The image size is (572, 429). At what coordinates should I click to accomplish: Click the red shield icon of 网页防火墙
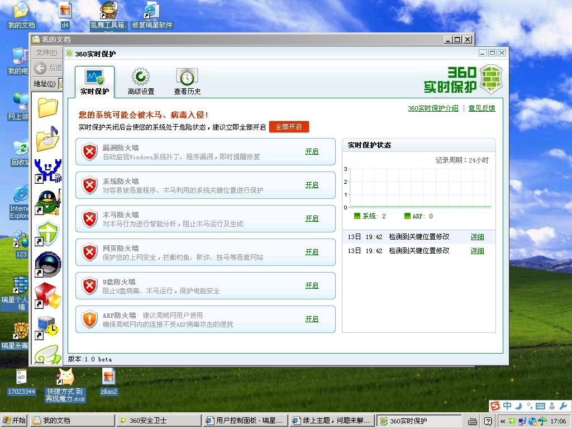click(90, 252)
